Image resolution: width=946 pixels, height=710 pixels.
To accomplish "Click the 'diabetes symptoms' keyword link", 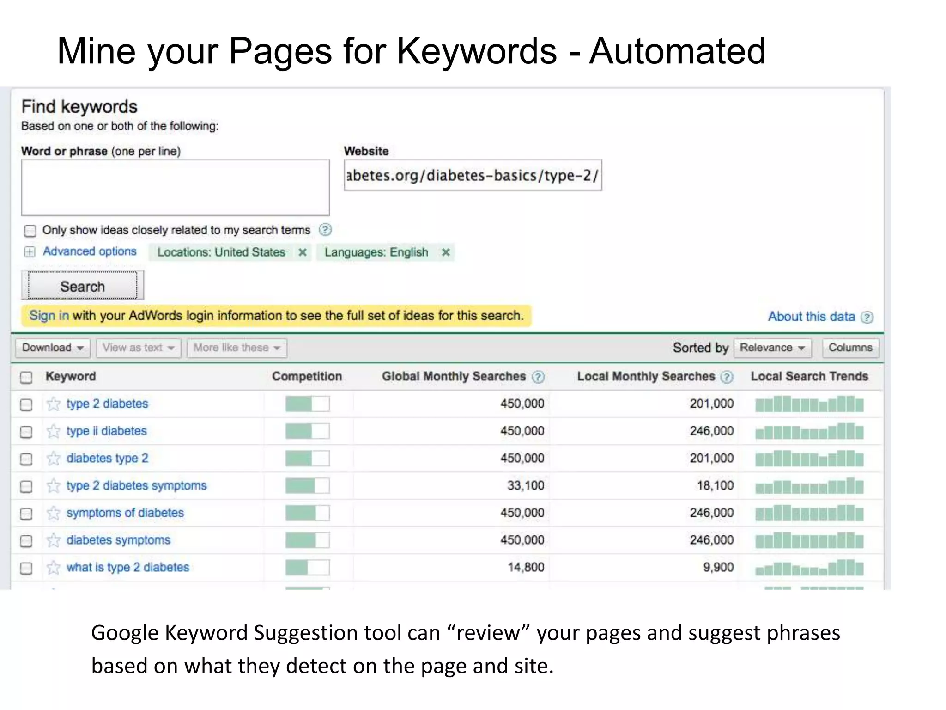I will coord(118,540).
